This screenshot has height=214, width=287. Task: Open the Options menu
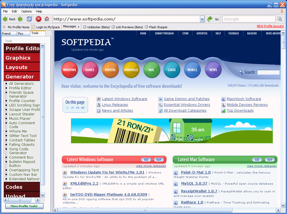point(27,11)
